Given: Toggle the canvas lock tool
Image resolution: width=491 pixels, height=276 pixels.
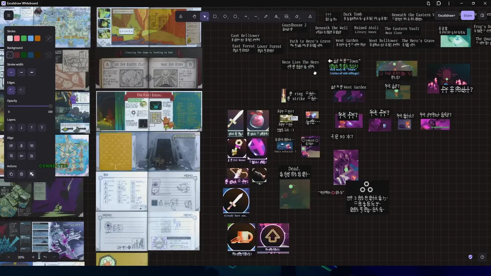Looking at the screenshot, I should coord(181,16).
